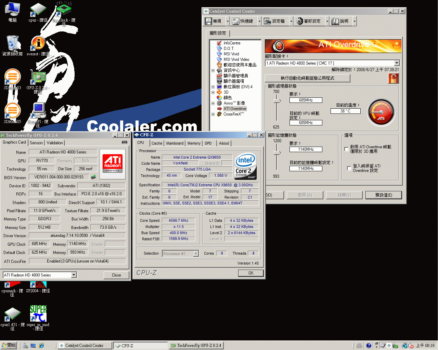Click the Internet Explorer quick launch icon

point(41,346)
